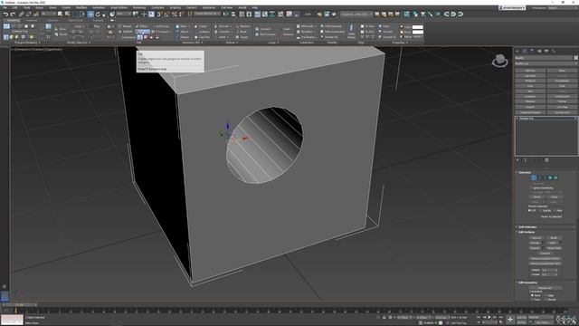Viewport: 579px width, 326px height.
Task: Click the Redo arrow in main toolbar
Action: (13, 14)
